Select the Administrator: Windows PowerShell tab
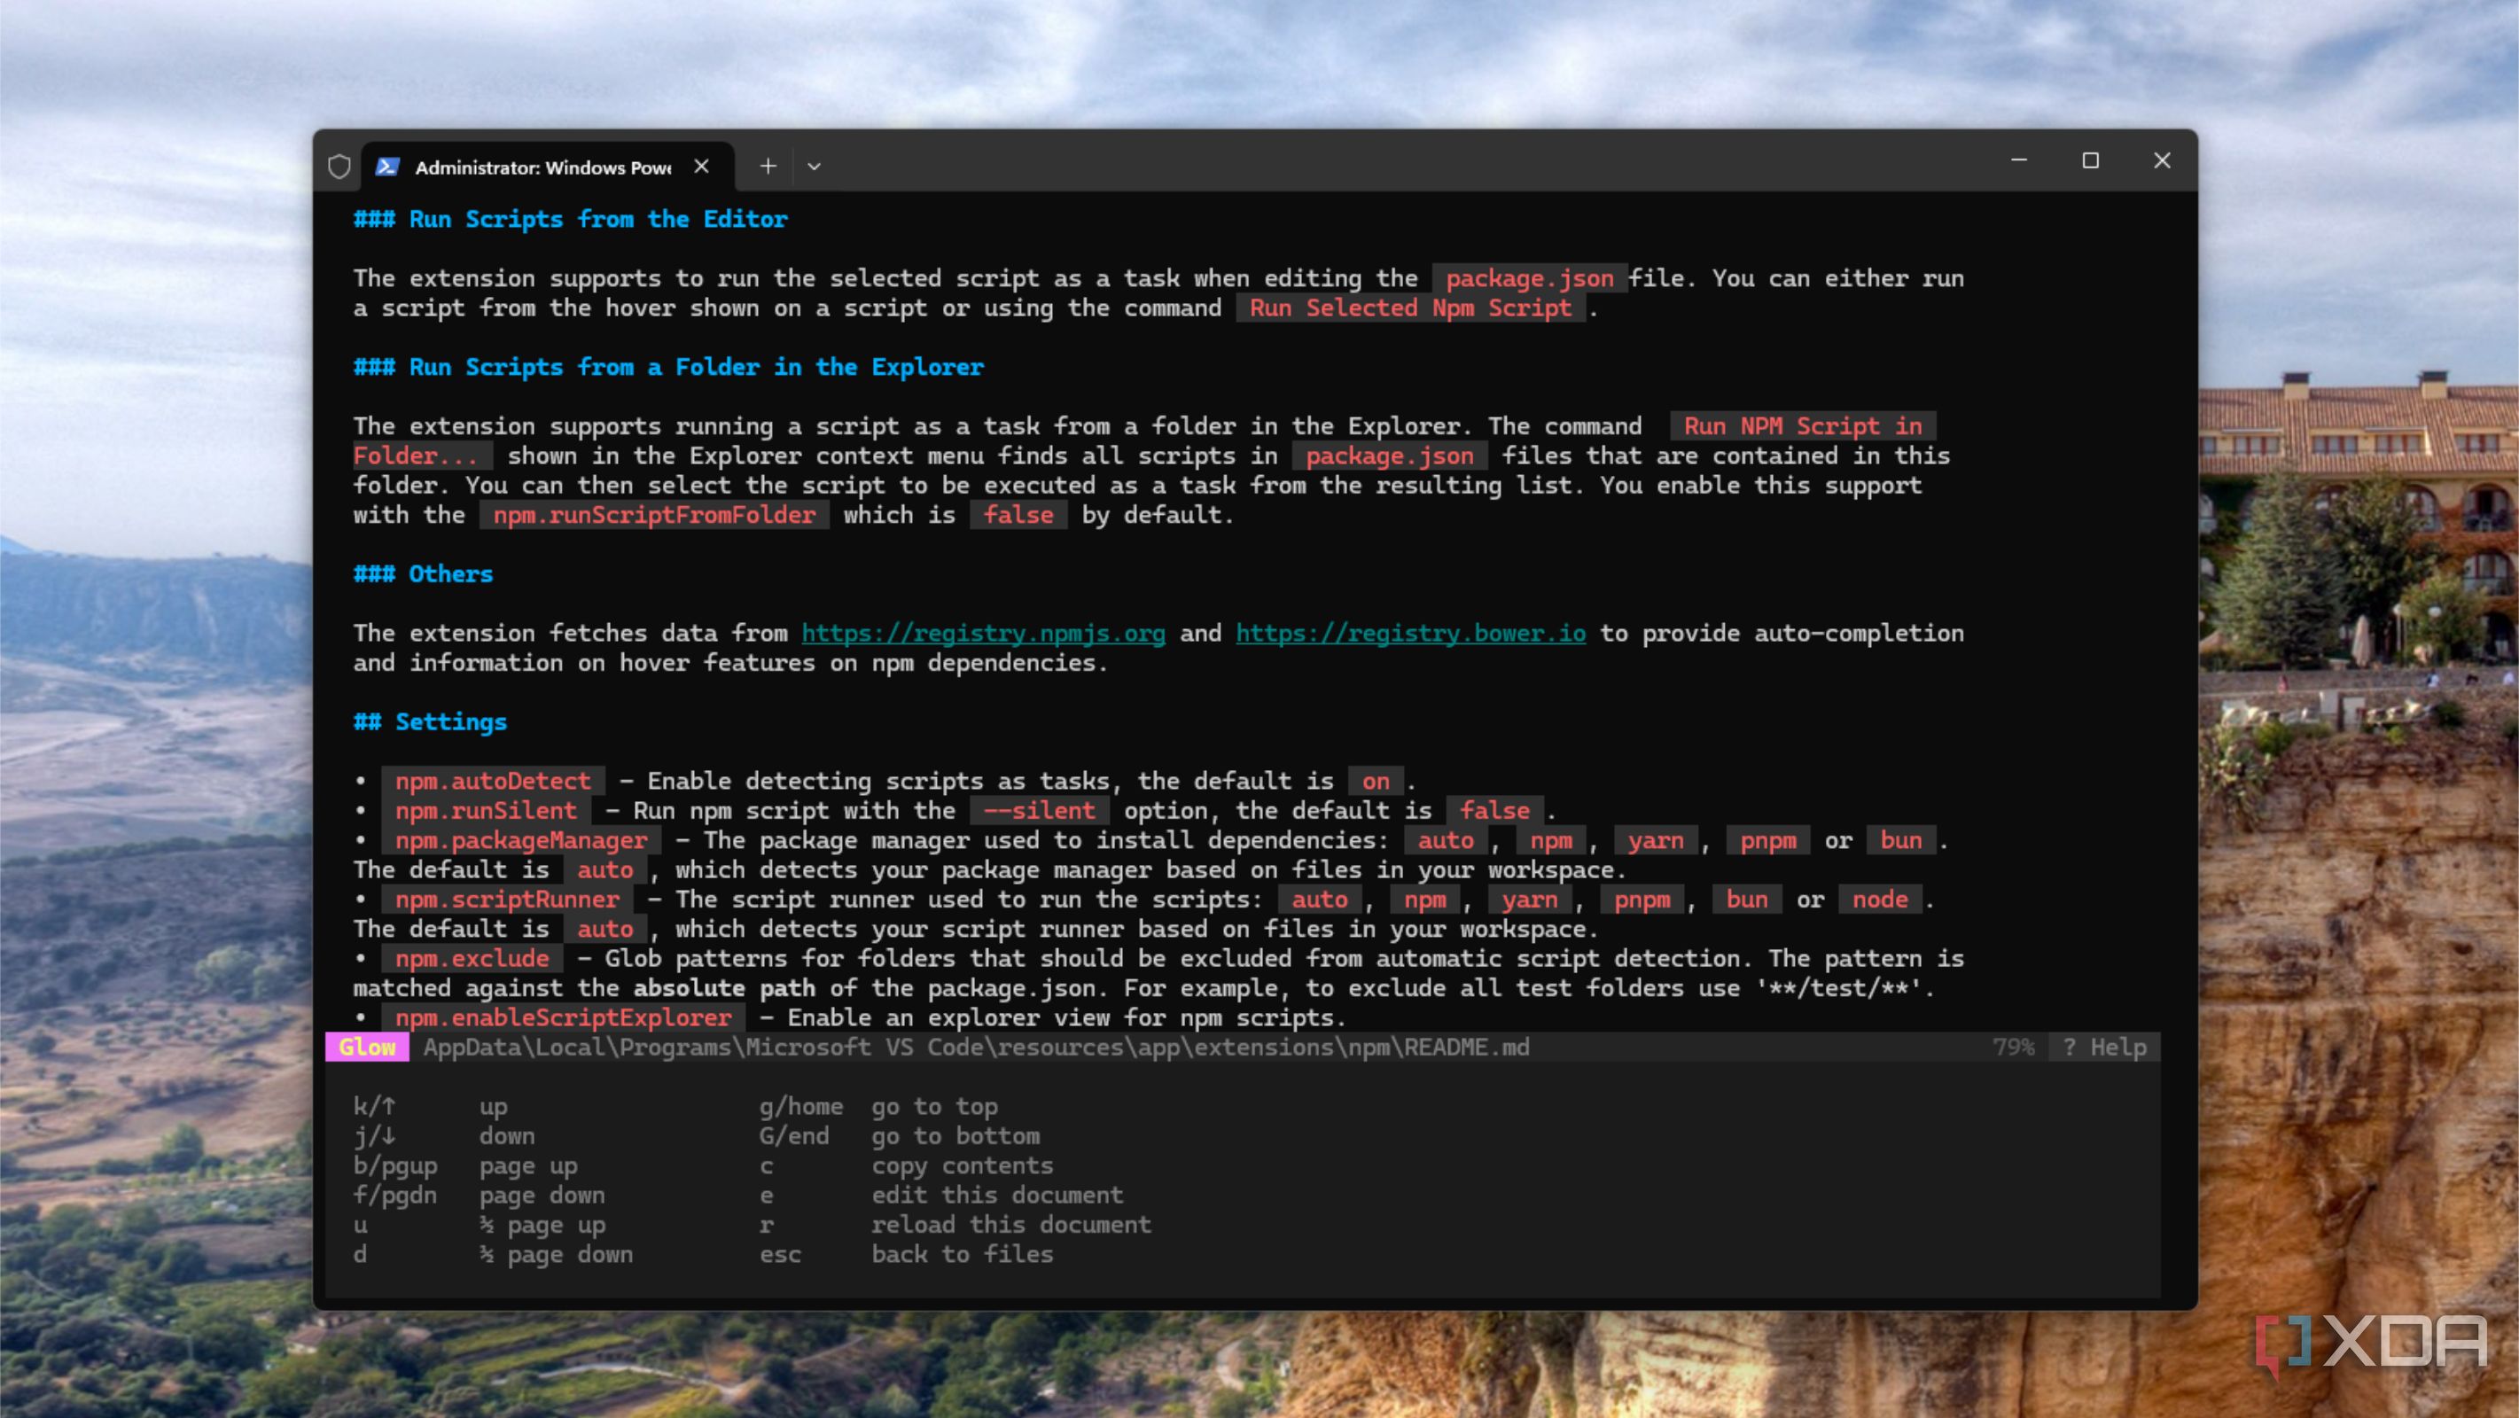 pyautogui.click(x=548, y=167)
